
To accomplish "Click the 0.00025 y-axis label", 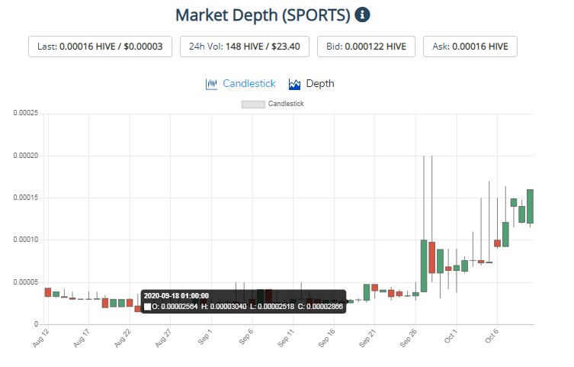I will (x=26, y=113).
